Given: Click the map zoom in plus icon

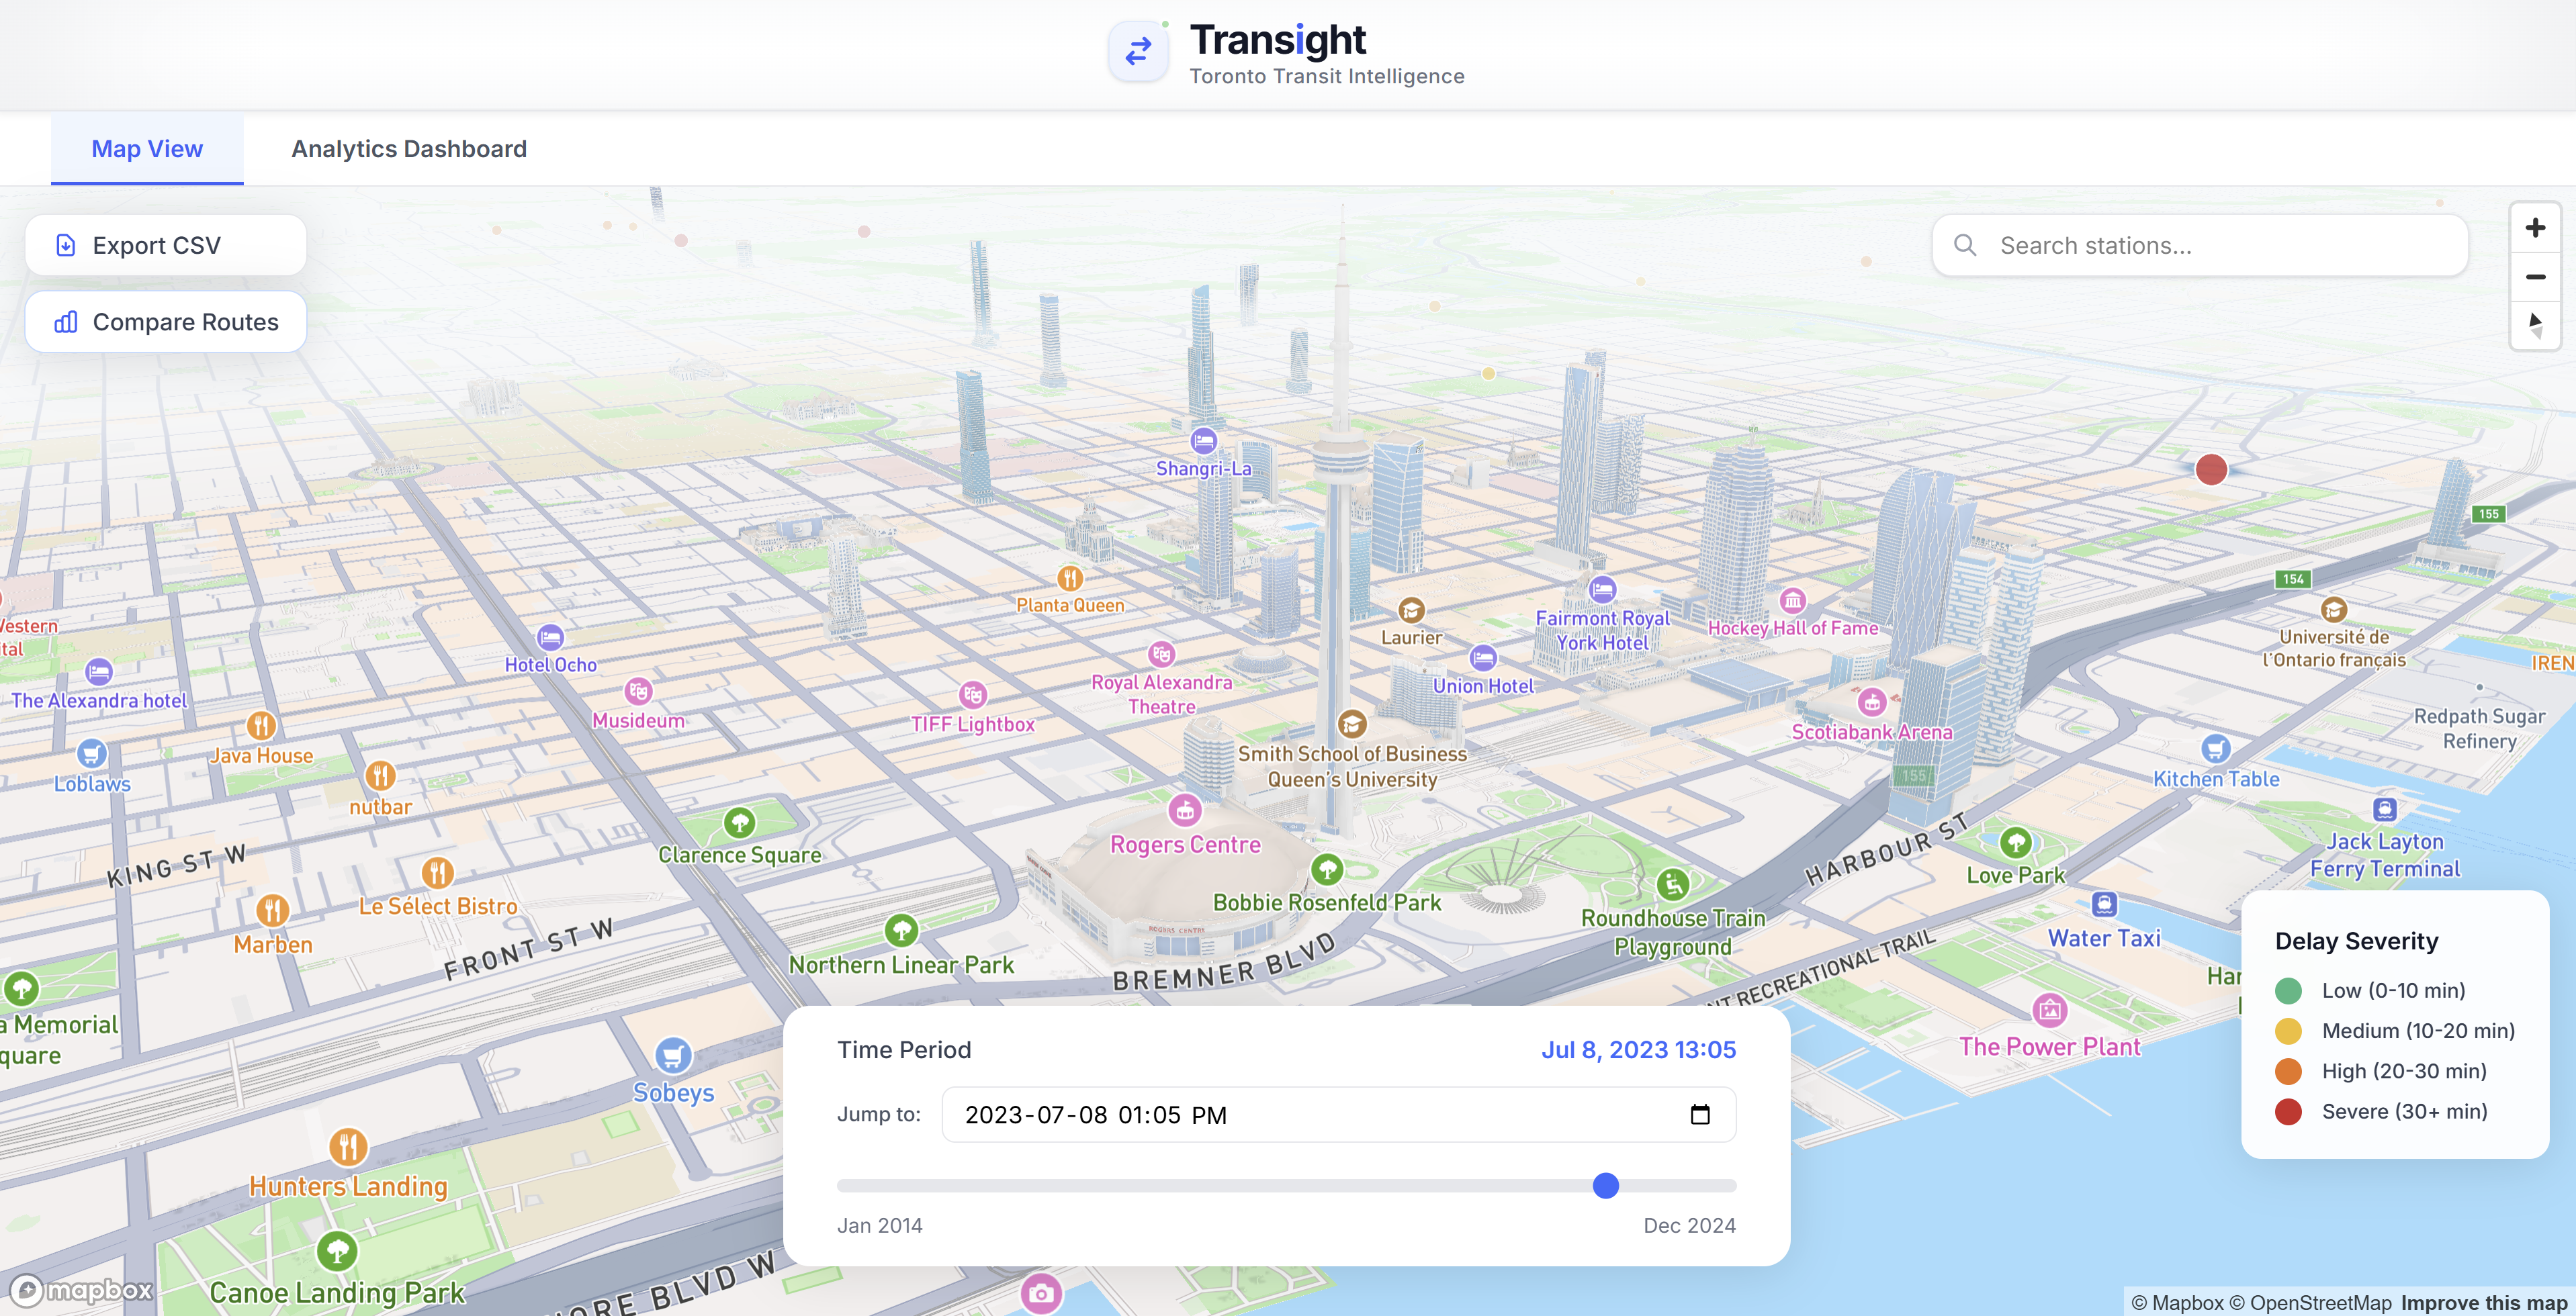Looking at the screenshot, I should coord(2535,229).
